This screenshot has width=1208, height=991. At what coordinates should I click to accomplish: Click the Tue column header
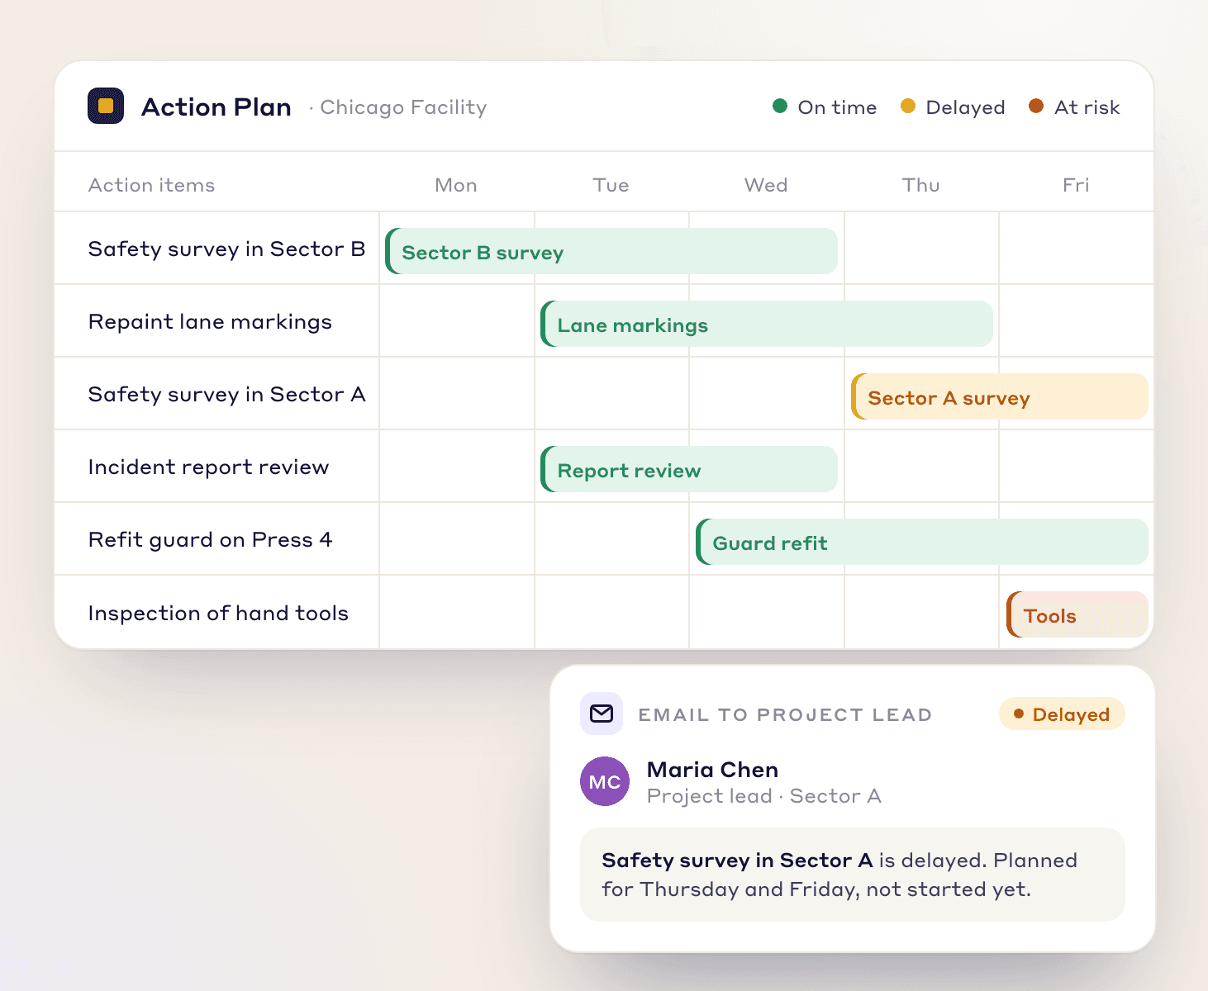pos(611,185)
